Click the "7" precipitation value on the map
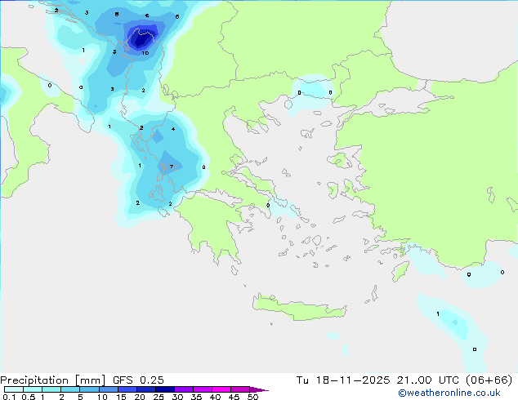Viewport: 518px width, 400px height. [x=172, y=167]
